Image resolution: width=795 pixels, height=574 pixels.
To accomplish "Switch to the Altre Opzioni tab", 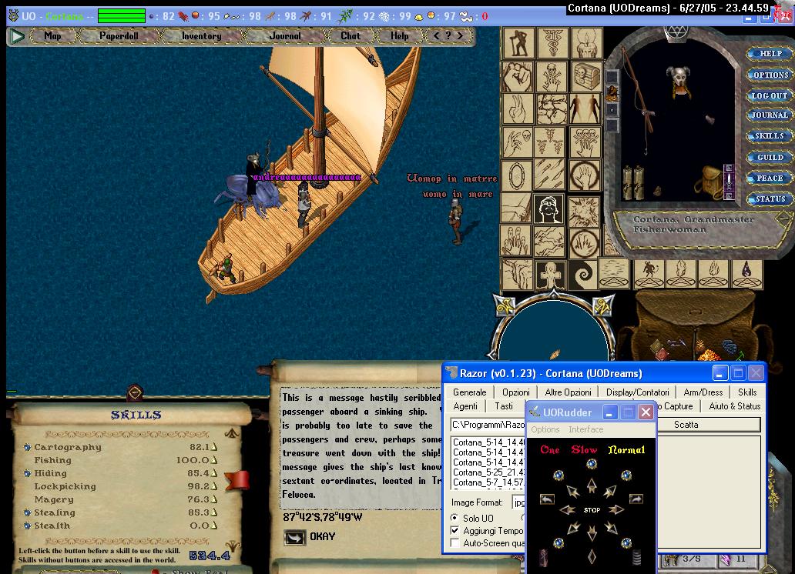I will (568, 392).
